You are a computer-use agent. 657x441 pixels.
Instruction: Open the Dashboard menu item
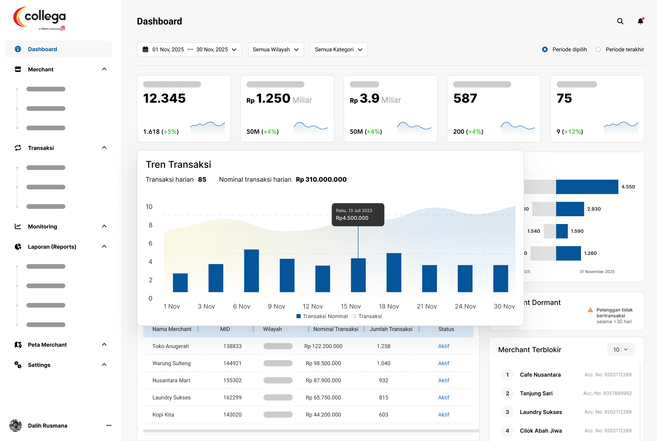tap(42, 49)
